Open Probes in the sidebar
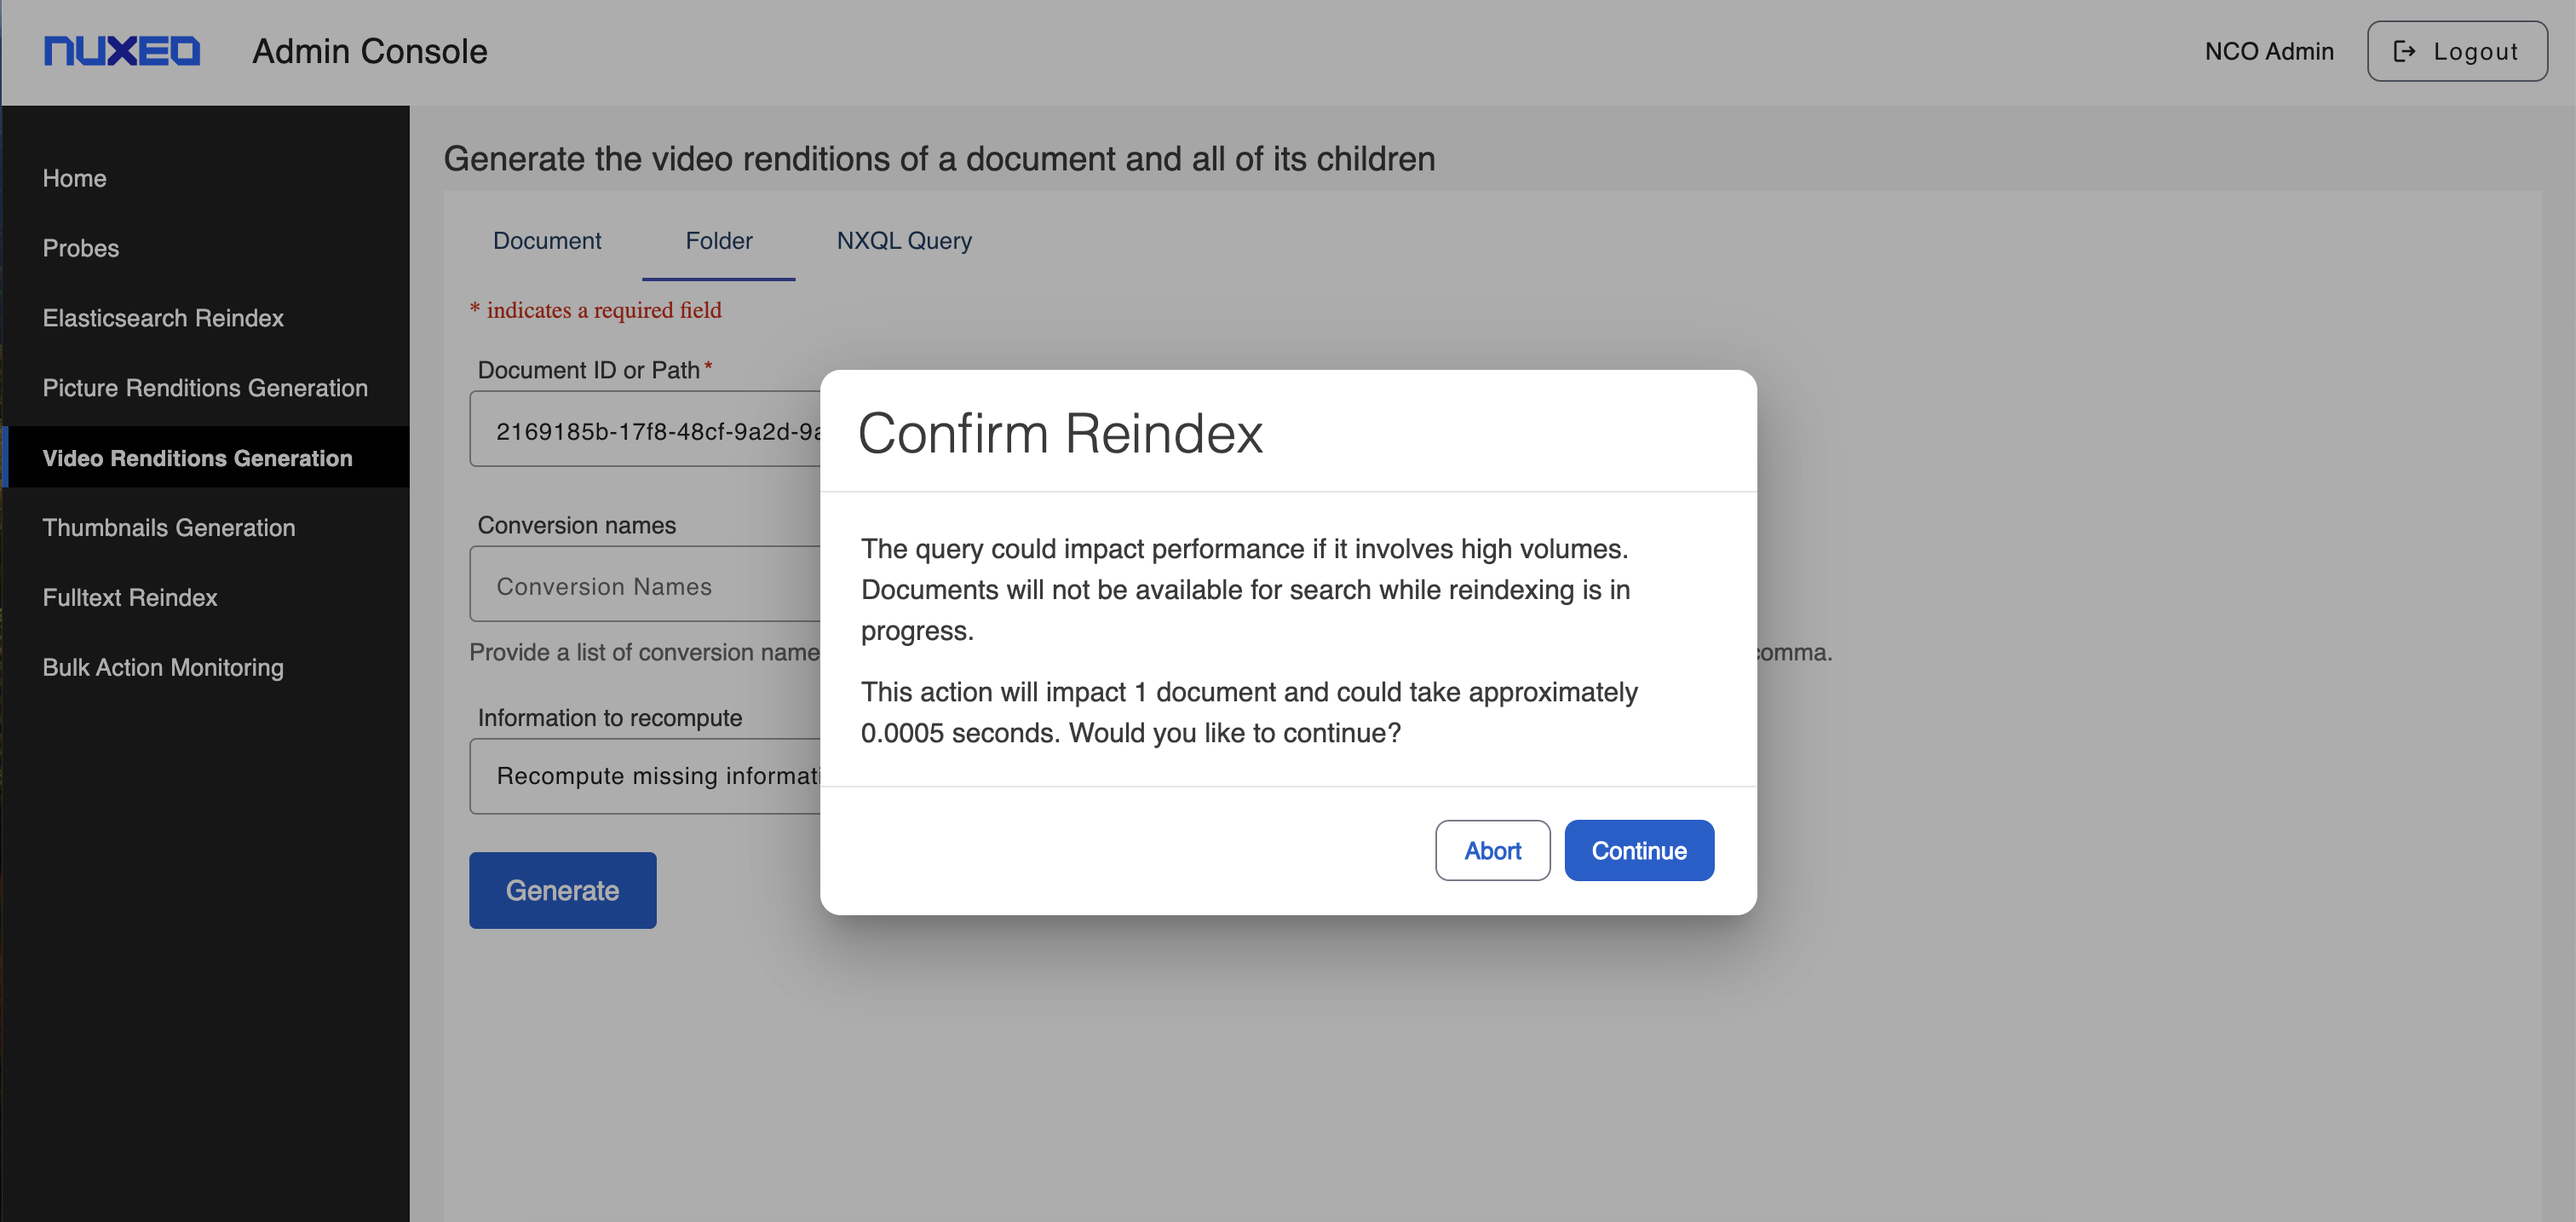 click(80, 248)
